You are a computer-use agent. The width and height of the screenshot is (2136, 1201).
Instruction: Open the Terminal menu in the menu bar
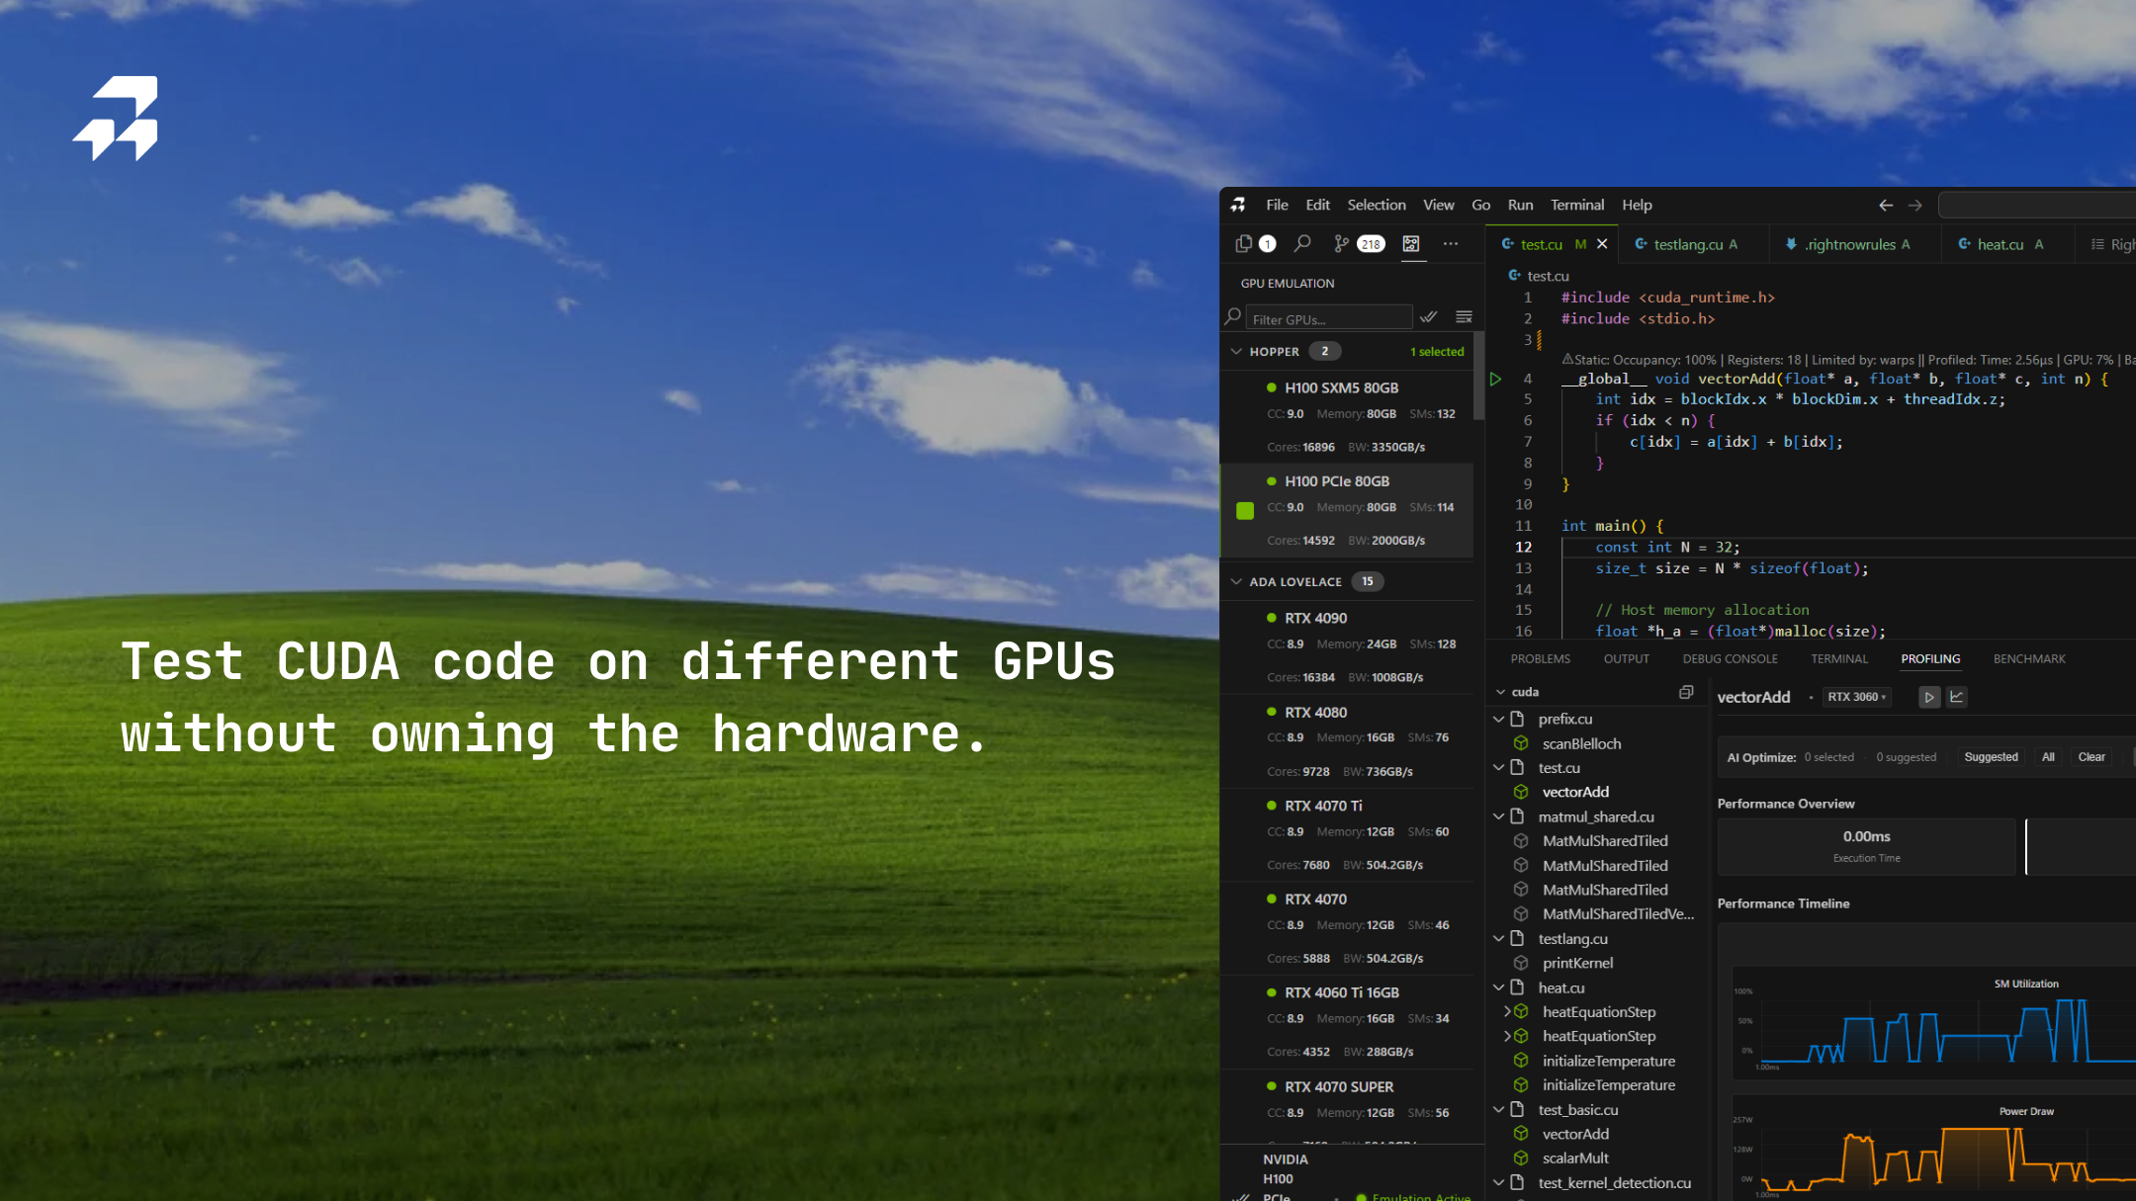point(1577,205)
